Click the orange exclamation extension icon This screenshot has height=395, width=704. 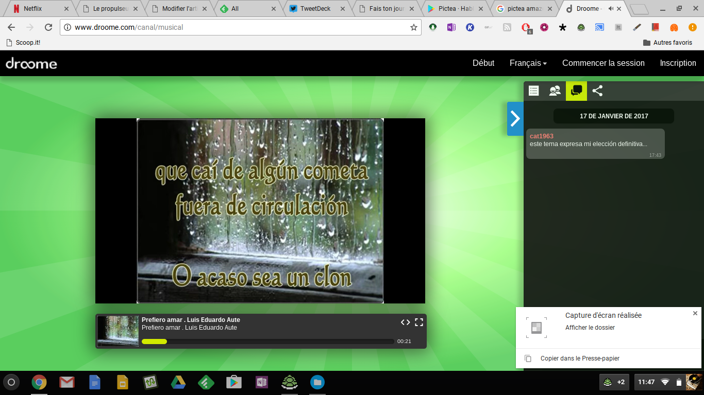[x=693, y=27]
